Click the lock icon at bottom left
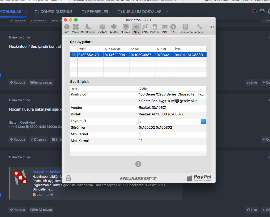 (68, 178)
